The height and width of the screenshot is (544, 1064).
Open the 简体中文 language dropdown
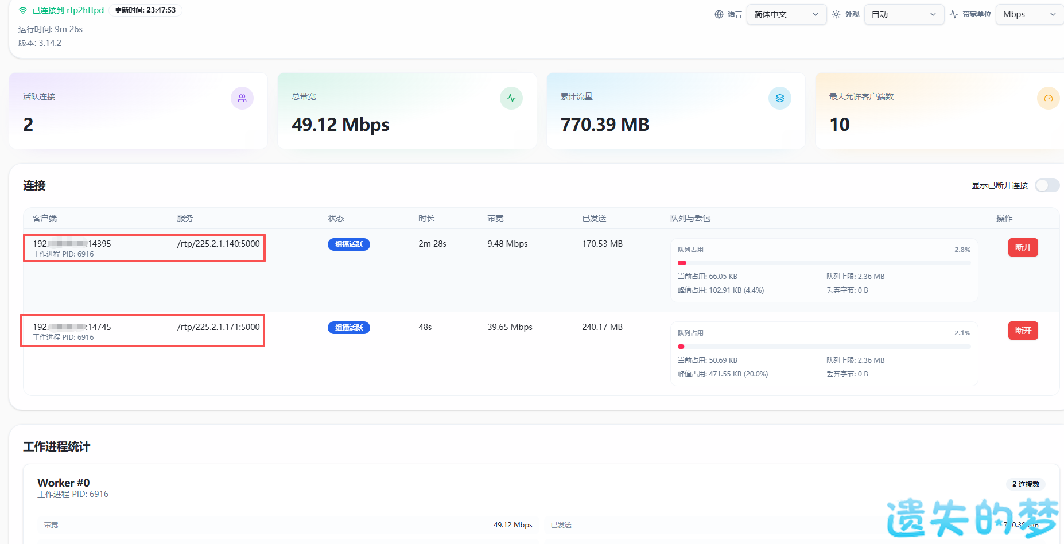[786, 14]
